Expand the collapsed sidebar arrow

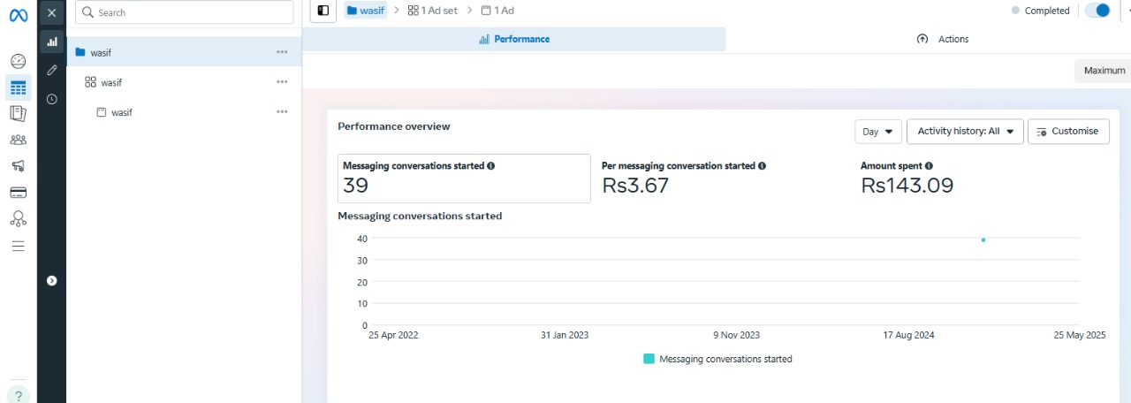pos(51,280)
